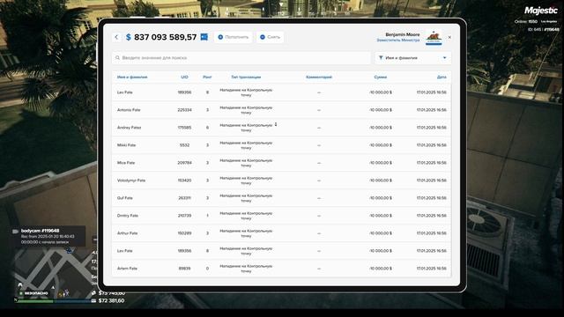This screenshot has width=564, height=317.
Task: Click UID 5532
Action: point(184,145)
